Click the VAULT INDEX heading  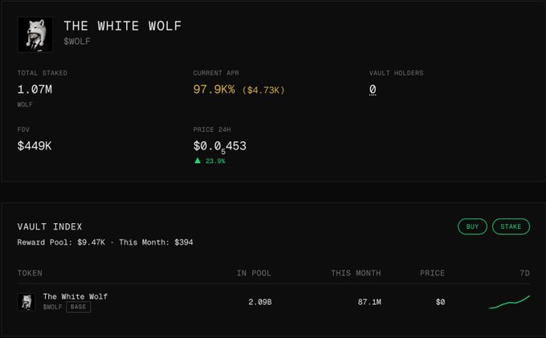pos(50,227)
